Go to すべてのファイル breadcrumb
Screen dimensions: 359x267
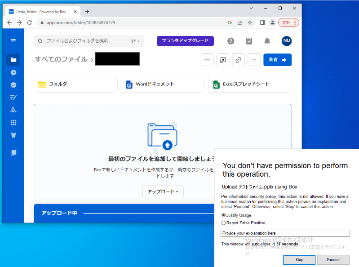(x=61, y=59)
